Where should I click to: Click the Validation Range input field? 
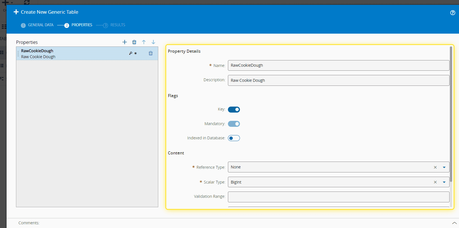click(x=338, y=197)
